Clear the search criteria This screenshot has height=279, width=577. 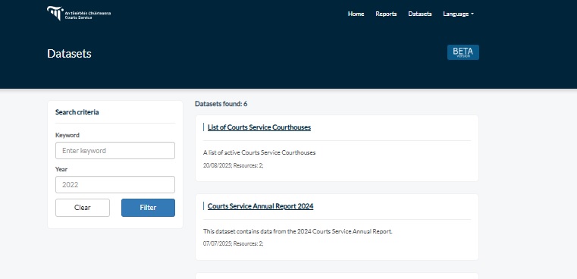pos(83,208)
